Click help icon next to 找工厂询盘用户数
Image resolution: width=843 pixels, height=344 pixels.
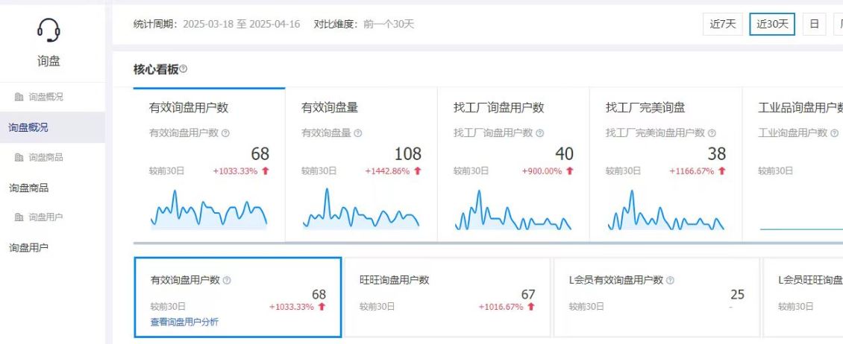point(539,133)
